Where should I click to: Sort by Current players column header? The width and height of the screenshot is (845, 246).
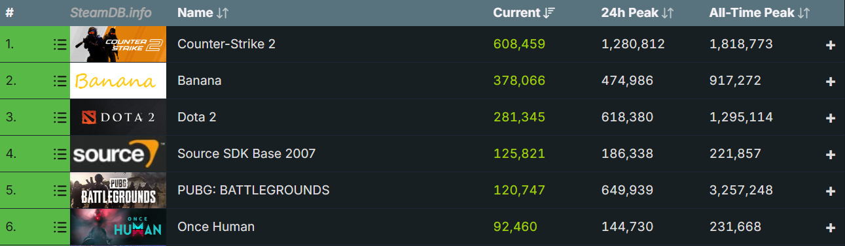(524, 12)
